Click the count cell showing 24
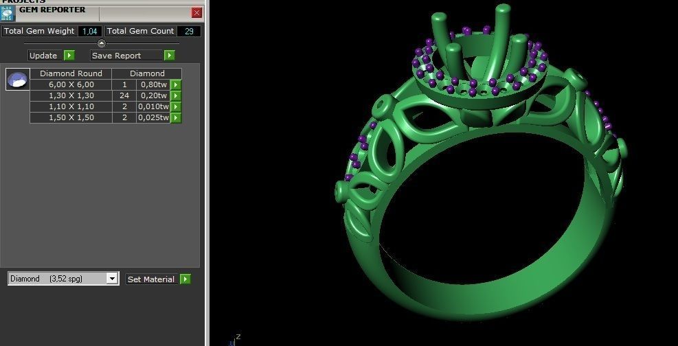Viewport: 678px width, 346px height. [x=124, y=96]
